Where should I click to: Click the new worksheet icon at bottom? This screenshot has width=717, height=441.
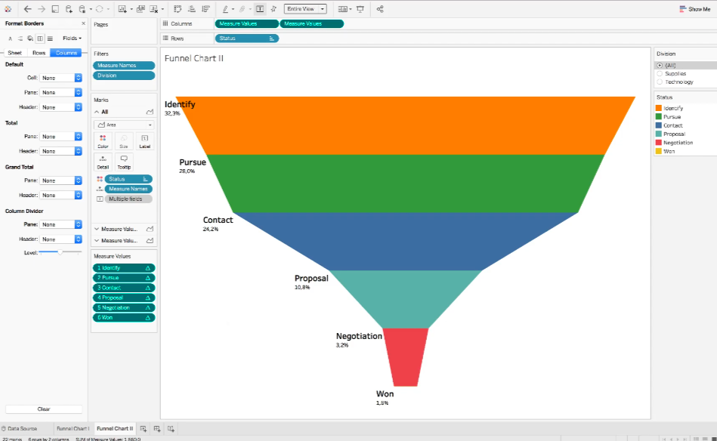[x=144, y=429]
